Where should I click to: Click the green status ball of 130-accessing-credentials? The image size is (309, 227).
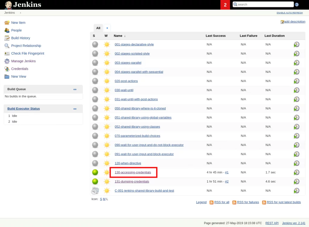(95, 172)
